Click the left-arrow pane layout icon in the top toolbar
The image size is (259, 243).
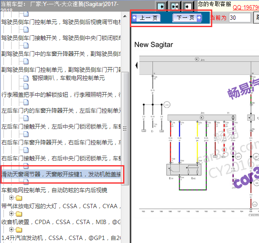pos(188,6)
